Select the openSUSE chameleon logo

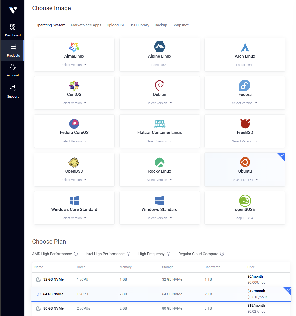point(245,201)
